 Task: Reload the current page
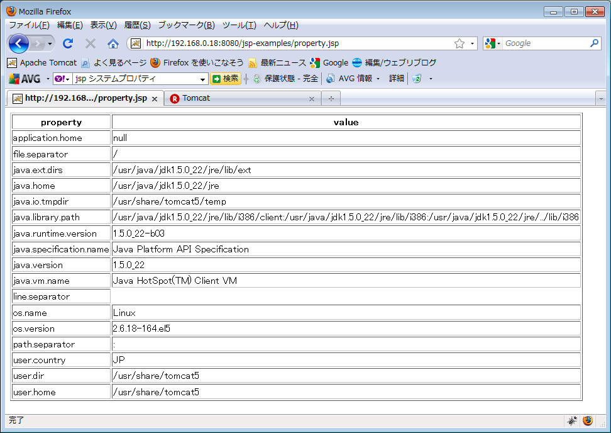pos(68,43)
